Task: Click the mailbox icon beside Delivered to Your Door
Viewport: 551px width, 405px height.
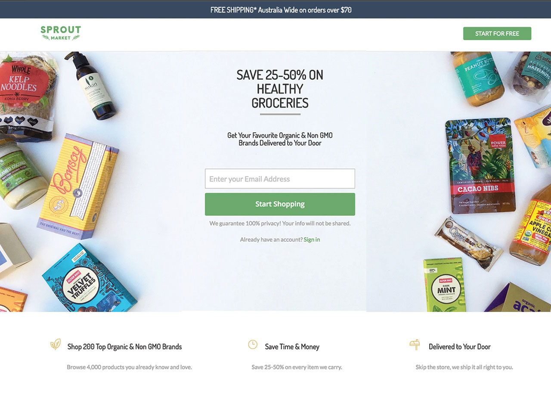Action: pos(415,345)
